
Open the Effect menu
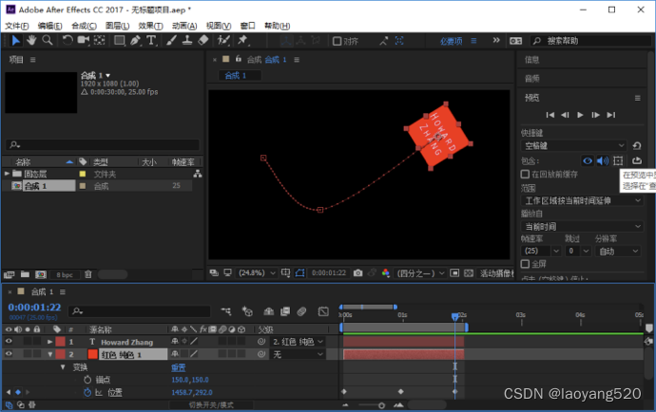pos(150,26)
